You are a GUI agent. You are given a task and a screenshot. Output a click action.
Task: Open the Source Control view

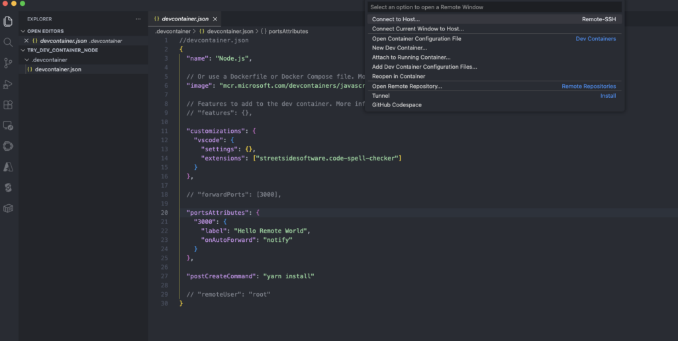8,63
